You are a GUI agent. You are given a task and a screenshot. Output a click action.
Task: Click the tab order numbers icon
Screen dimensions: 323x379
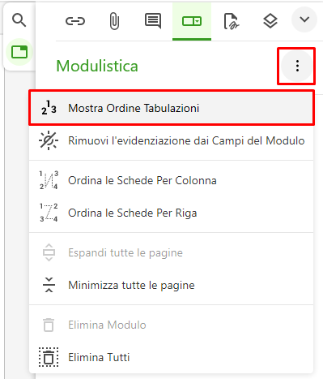point(49,108)
